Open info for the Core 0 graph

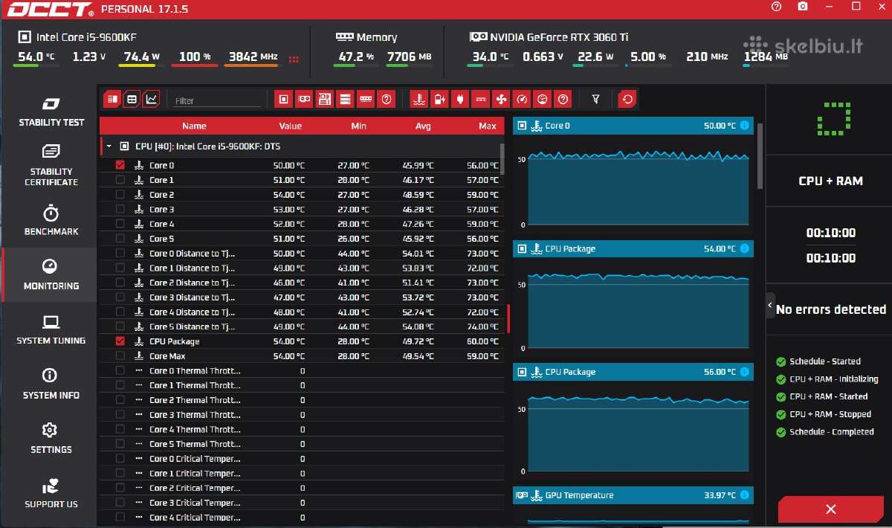[745, 126]
